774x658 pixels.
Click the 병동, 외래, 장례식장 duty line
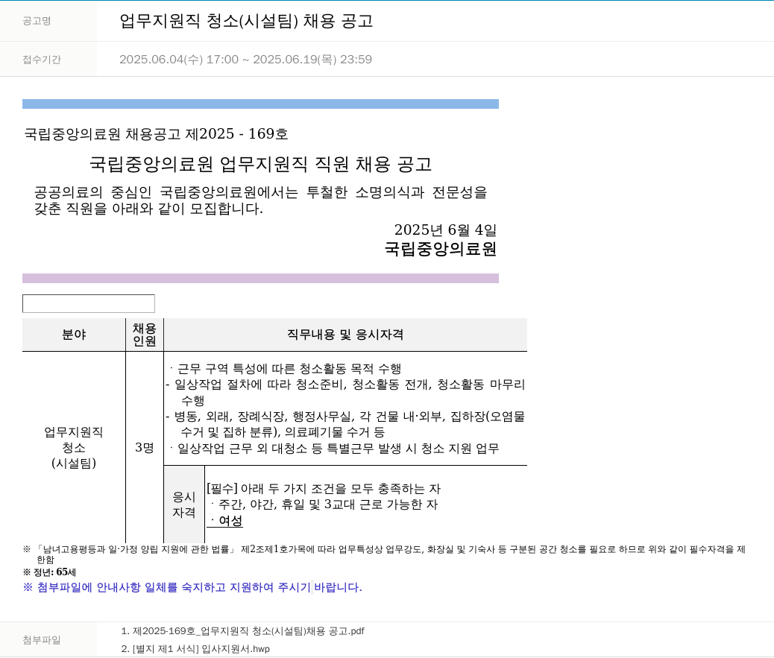pos(345,424)
